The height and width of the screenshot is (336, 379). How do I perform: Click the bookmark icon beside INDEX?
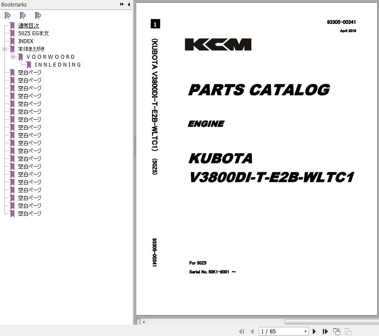tap(12, 41)
